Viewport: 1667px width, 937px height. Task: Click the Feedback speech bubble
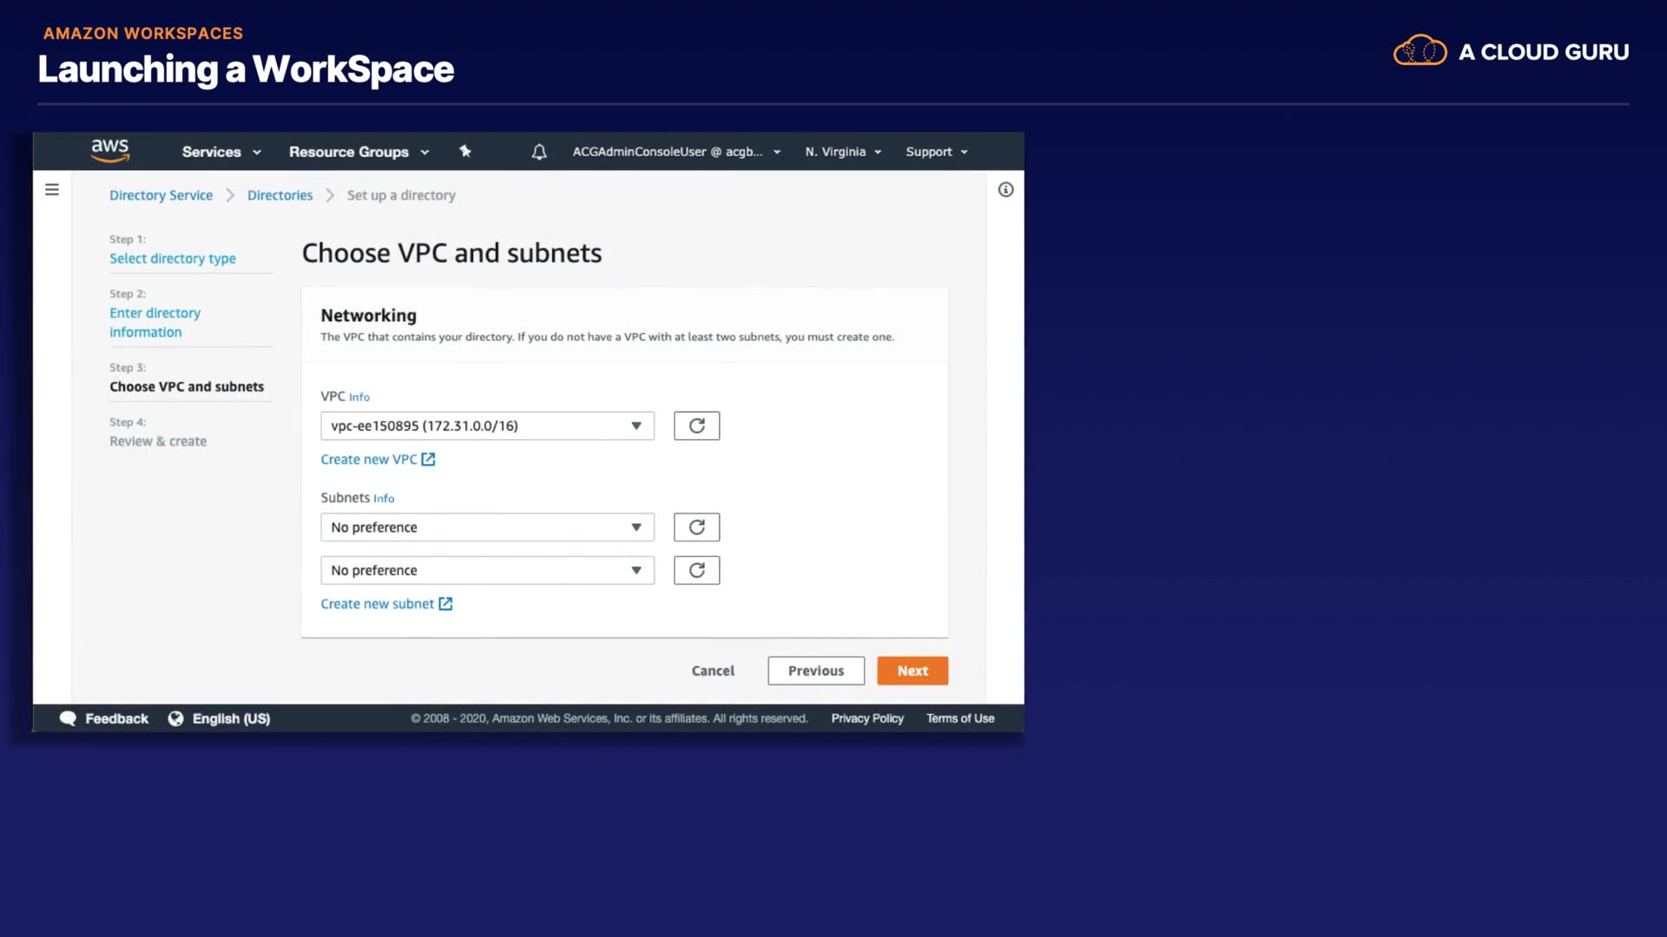(x=69, y=718)
